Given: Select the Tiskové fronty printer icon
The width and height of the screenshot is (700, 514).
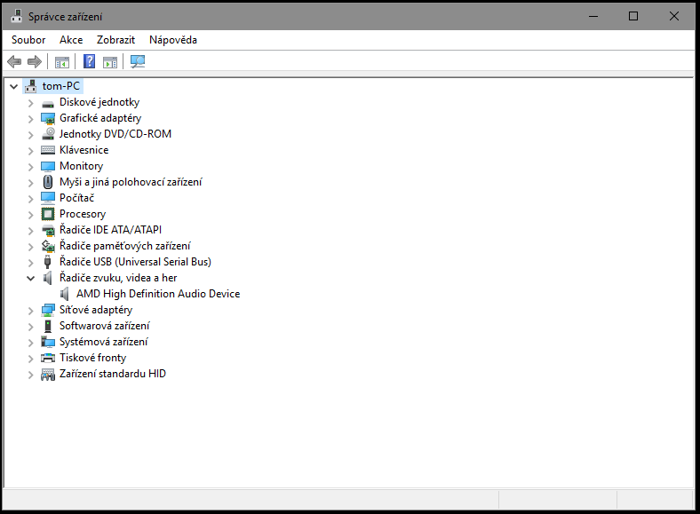Looking at the screenshot, I should (x=48, y=358).
